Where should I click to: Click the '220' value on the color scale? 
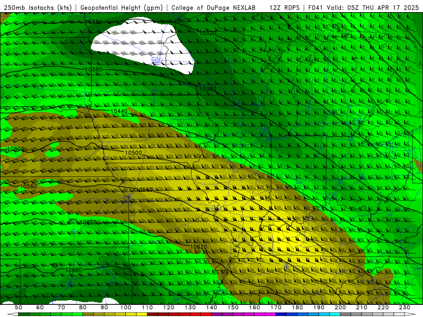tap(383, 307)
